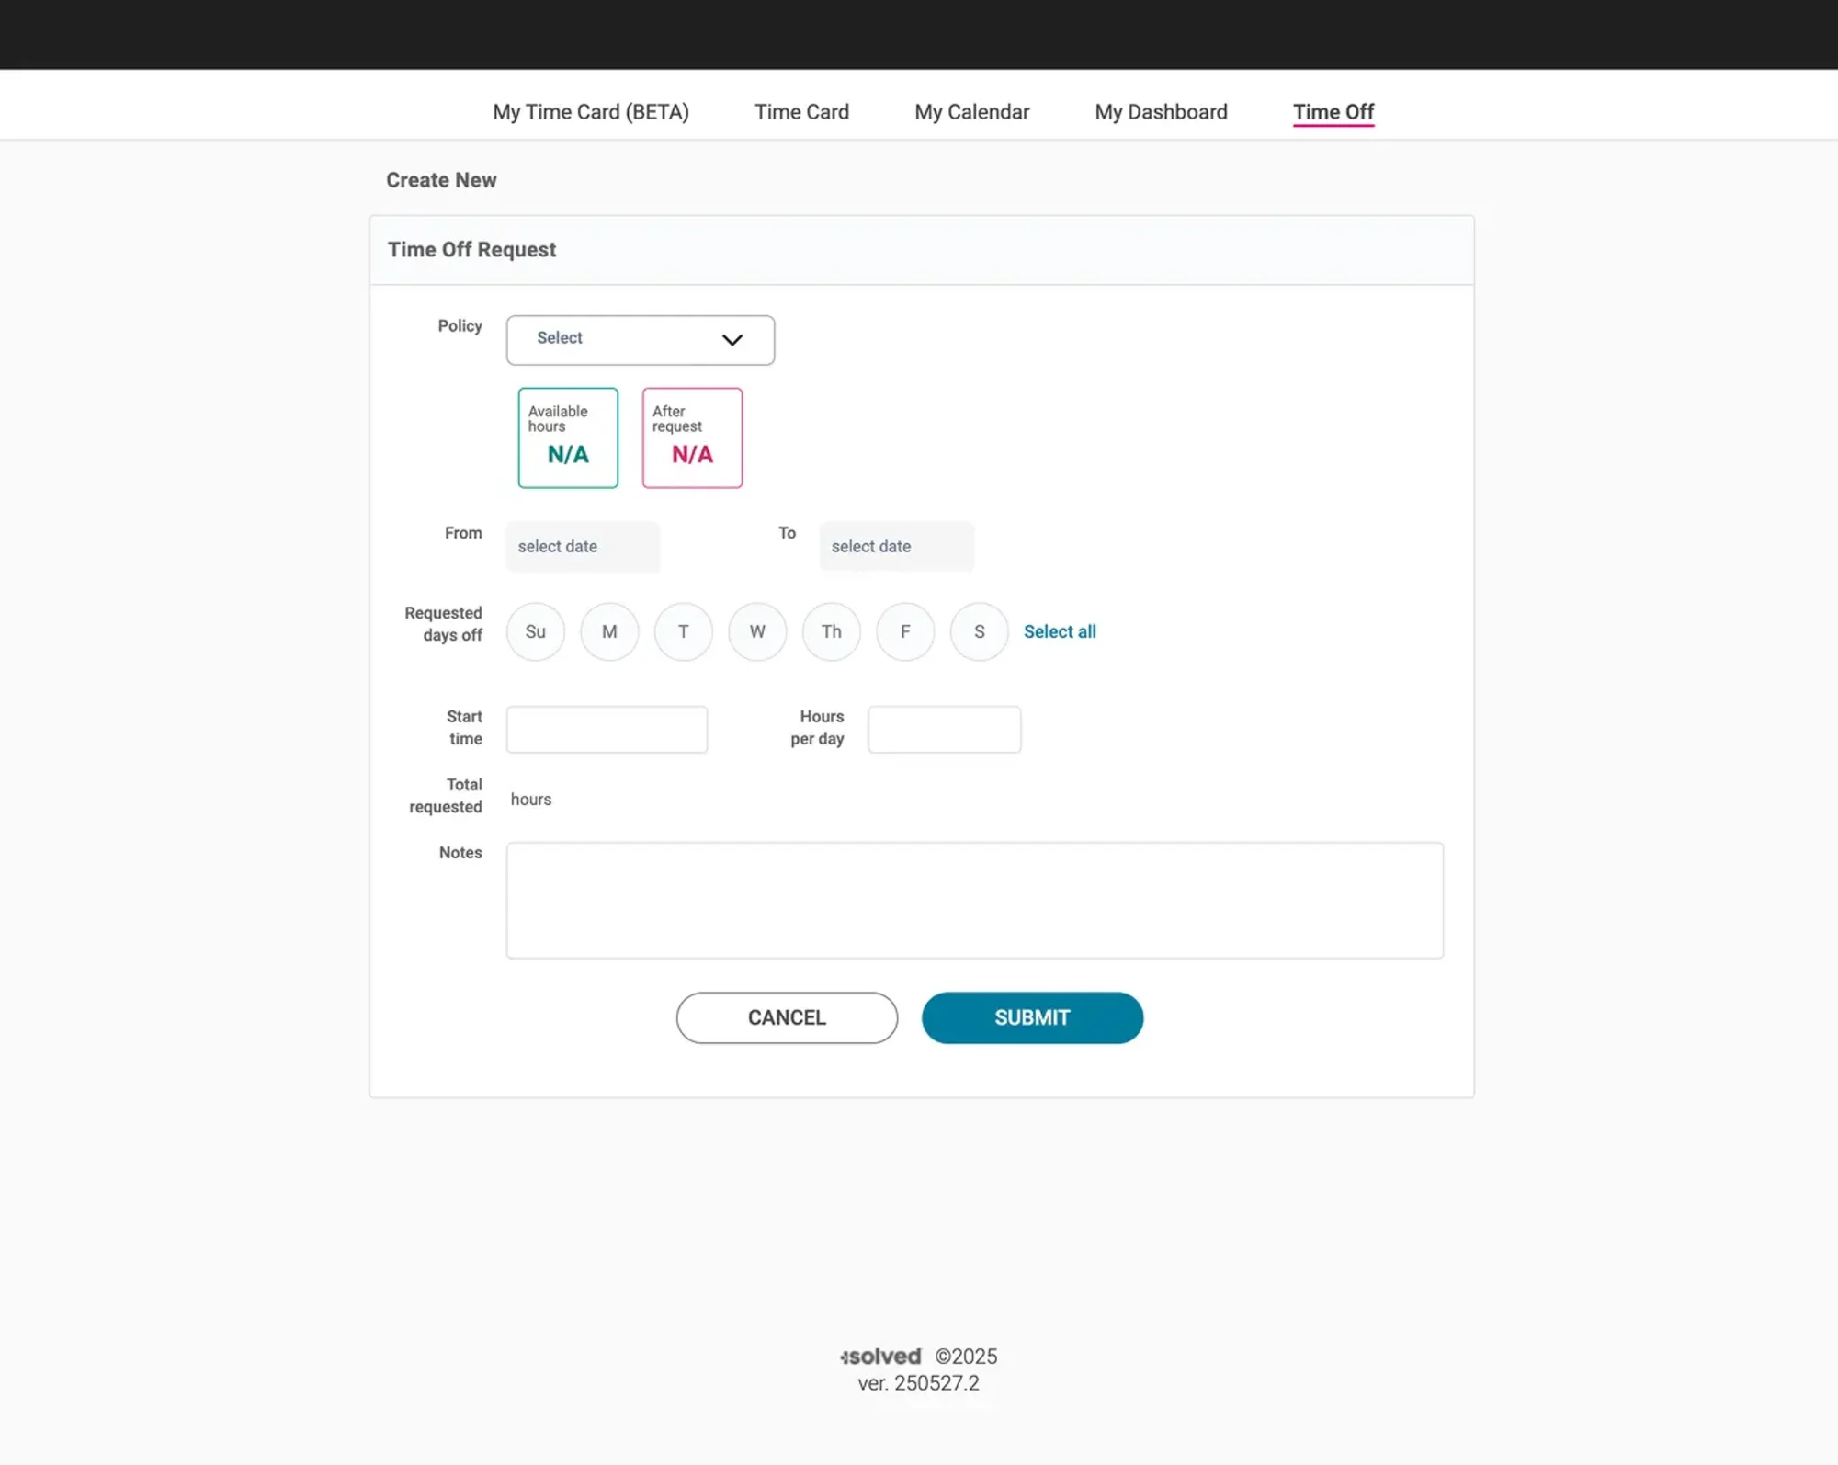Click the Time Off navigation item
The image size is (1838, 1465).
[x=1333, y=111]
